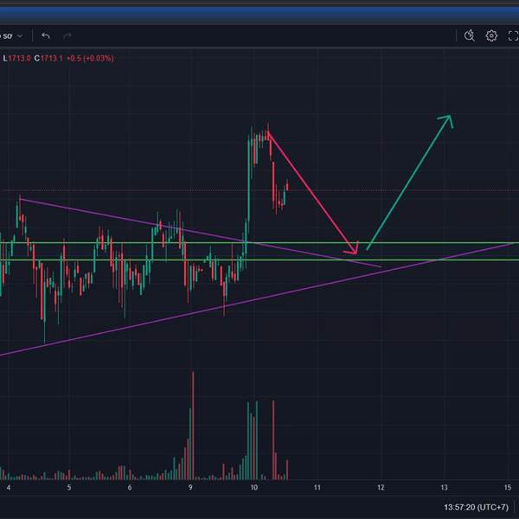
Task: Open the 'sơ' layout name menu
Action: click(7, 35)
